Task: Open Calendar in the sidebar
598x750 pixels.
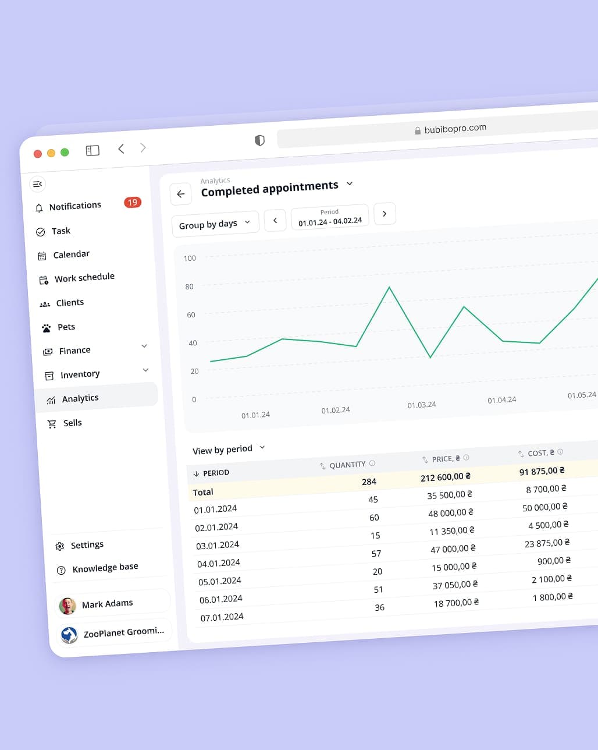Action: pyautogui.click(x=71, y=254)
